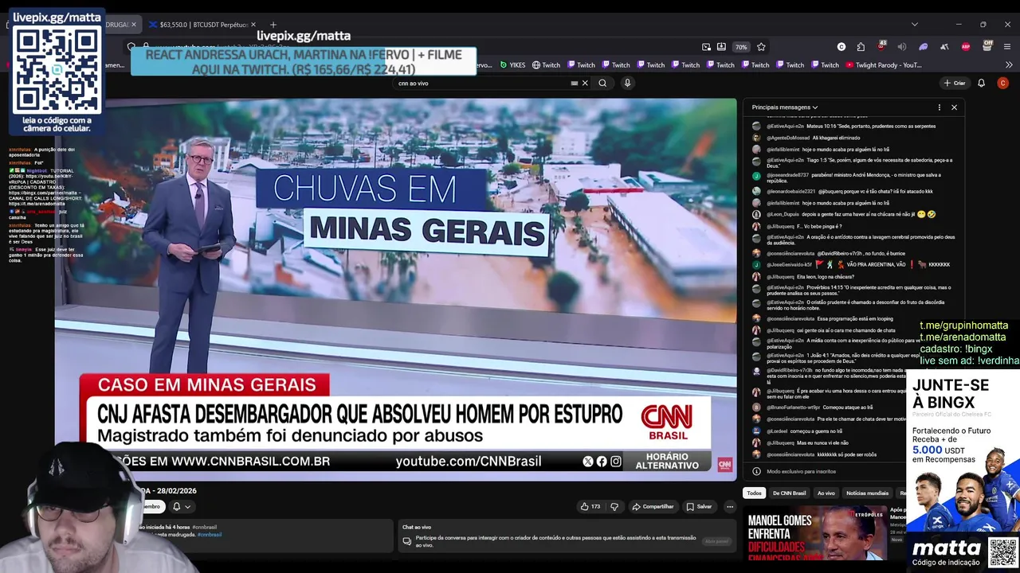Open the Manoel Gomes video thumbnail
Image resolution: width=1020 pixels, height=573 pixels.
(815, 533)
